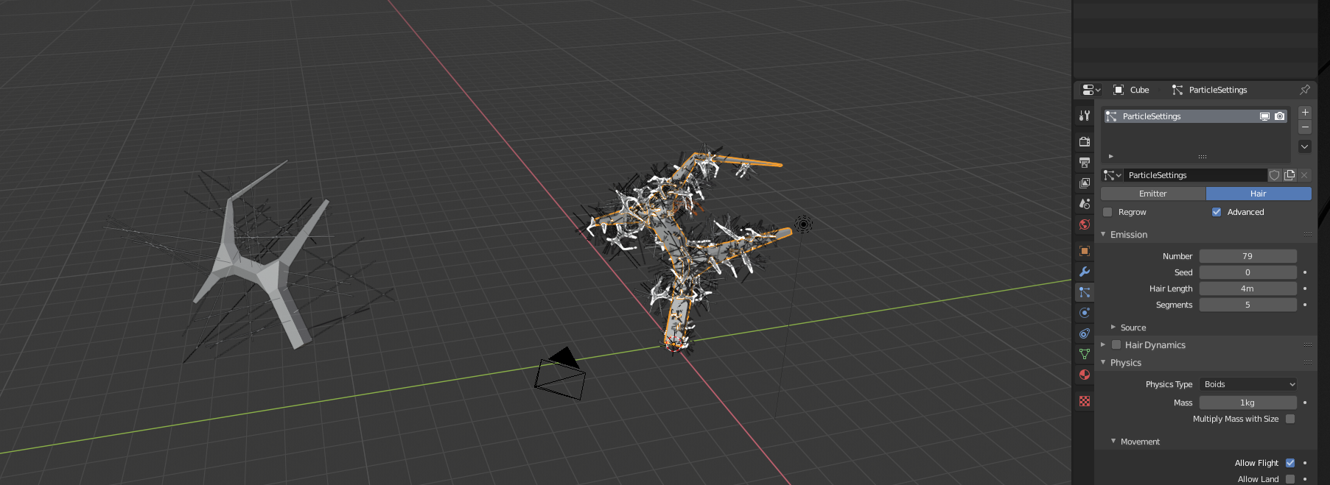The width and height of the screenshot is (1330, 485).
Task: Remove the selected particle system slot
Action: tap(1305, 127)
